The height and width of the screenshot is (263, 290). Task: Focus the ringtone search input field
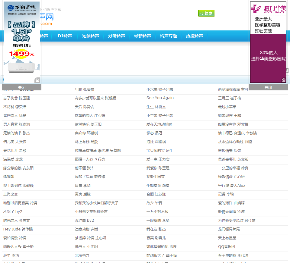(x=160, y=13)
